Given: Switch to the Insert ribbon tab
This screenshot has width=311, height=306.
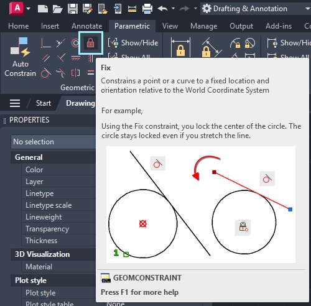Looking at the screenshot, I should [x=50, y=26].
